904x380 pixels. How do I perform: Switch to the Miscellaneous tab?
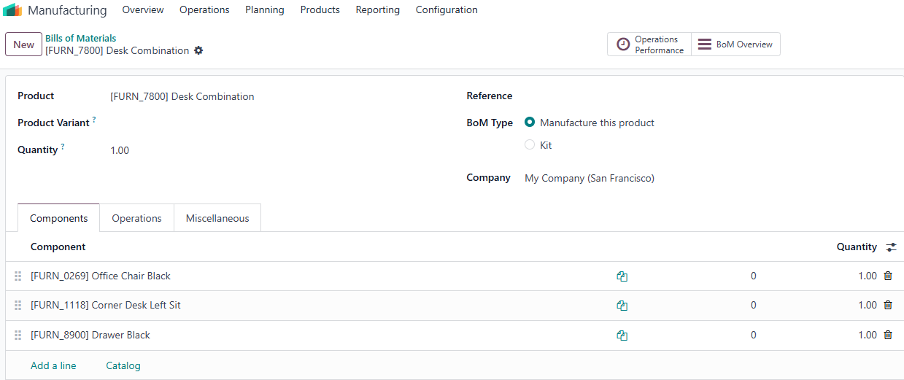click(217, 218)
